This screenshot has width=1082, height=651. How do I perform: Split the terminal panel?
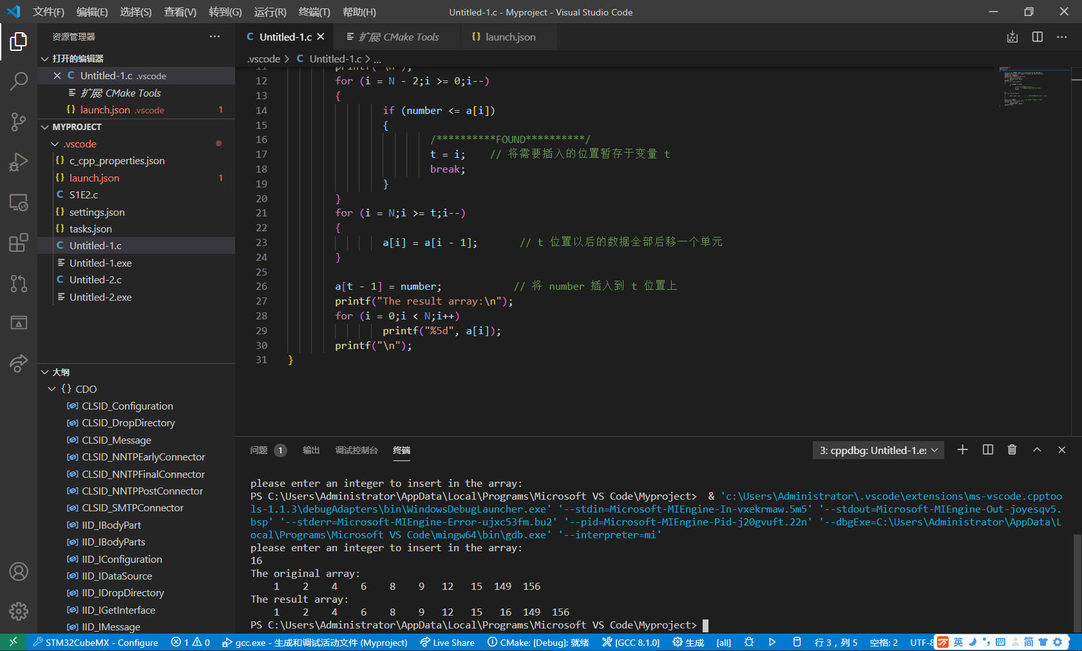(987, 450)
